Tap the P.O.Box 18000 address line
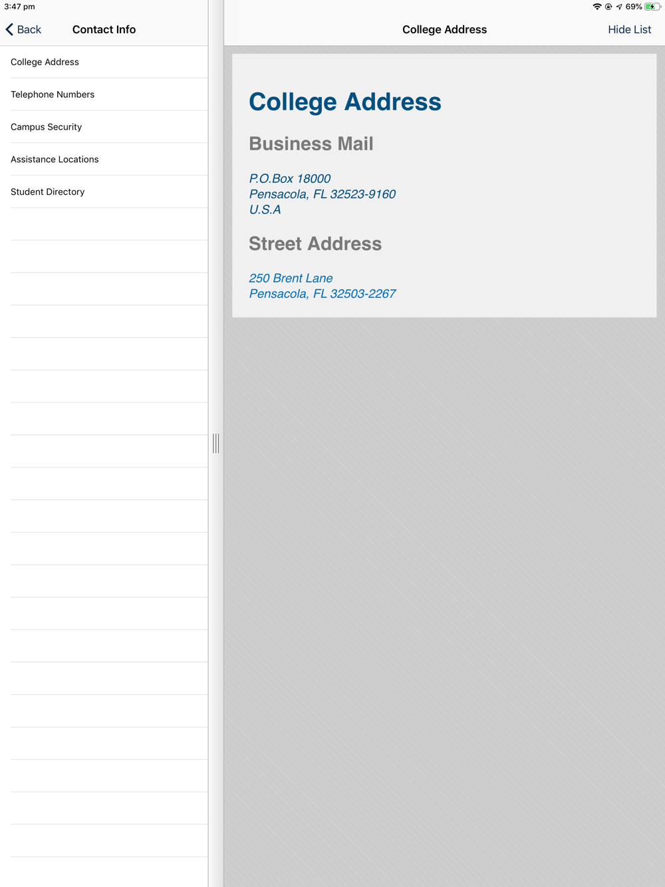The width and height of the screenshot is (665, 887). point(290,178)
